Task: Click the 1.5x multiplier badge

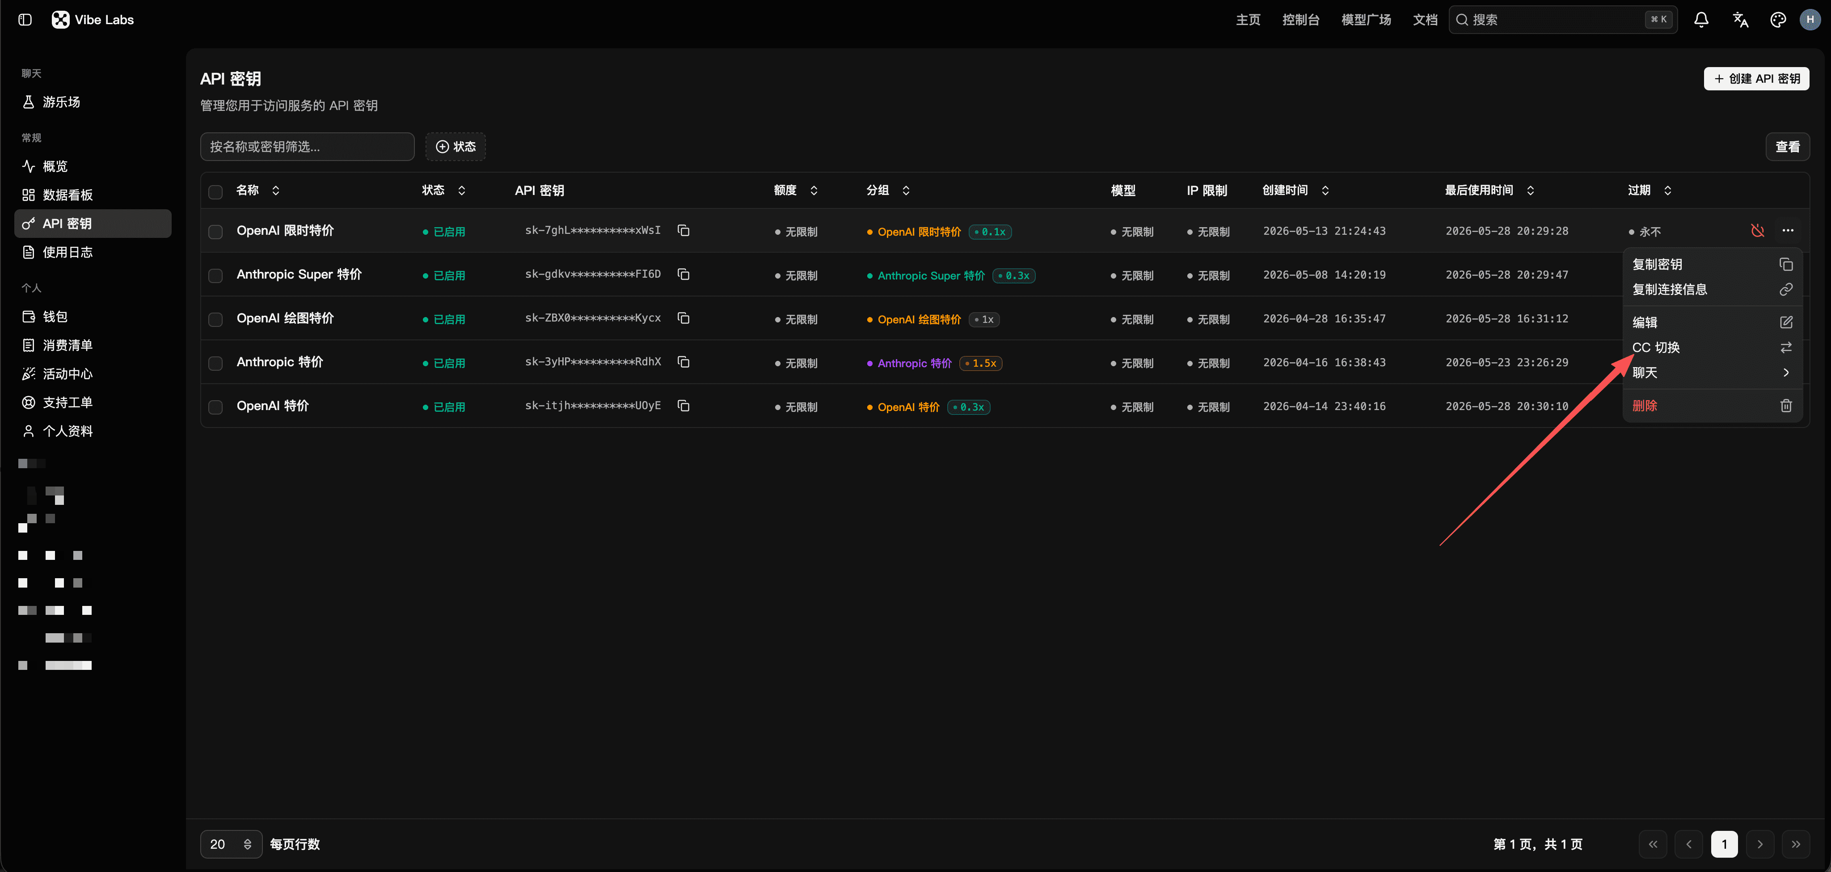Action: (981, 364)
